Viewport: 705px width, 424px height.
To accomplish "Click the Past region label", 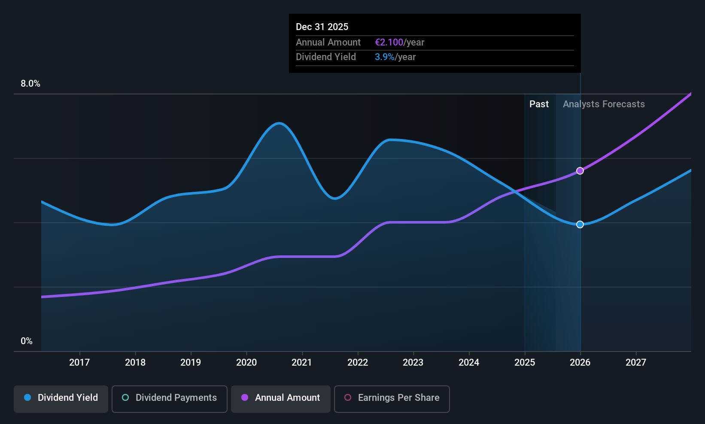I will pos(539,104).
